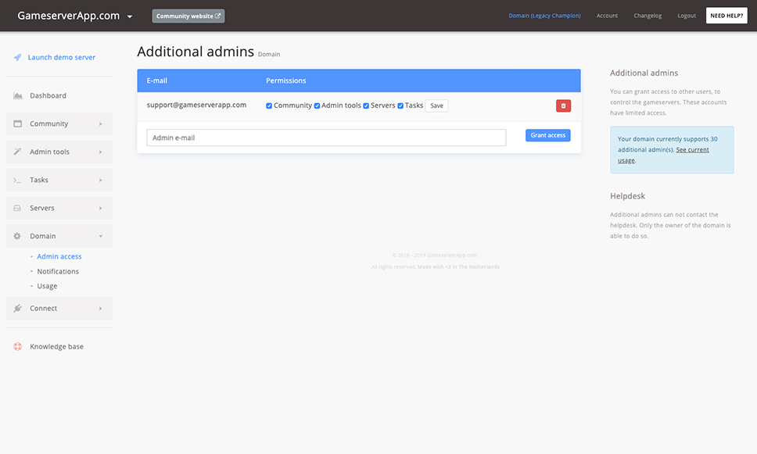The image size is (757, 454).
Task: Click the E-mail column header
Action: (157, 80)
